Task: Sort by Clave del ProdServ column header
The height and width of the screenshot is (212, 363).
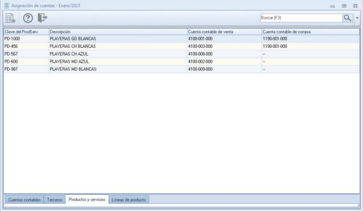Action: (x=26, y=32)
